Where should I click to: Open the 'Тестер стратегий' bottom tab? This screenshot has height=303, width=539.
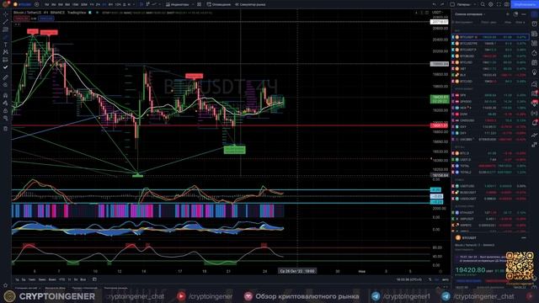tap(85, 288)
